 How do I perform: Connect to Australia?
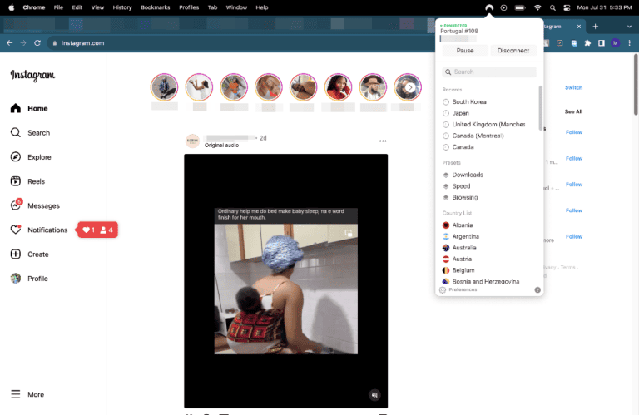coord(459,248)
